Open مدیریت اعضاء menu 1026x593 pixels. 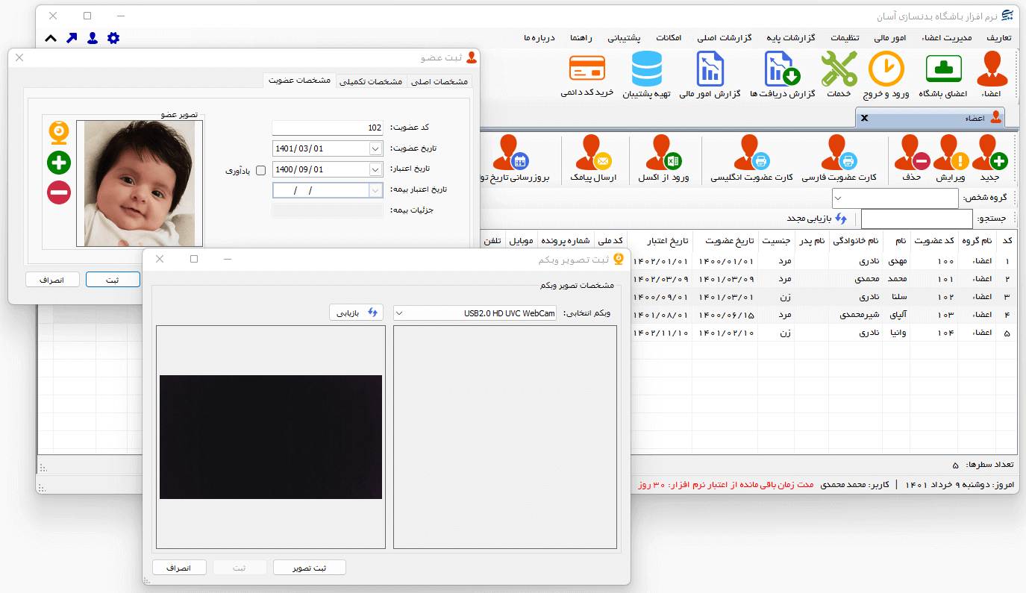point(946,38)
